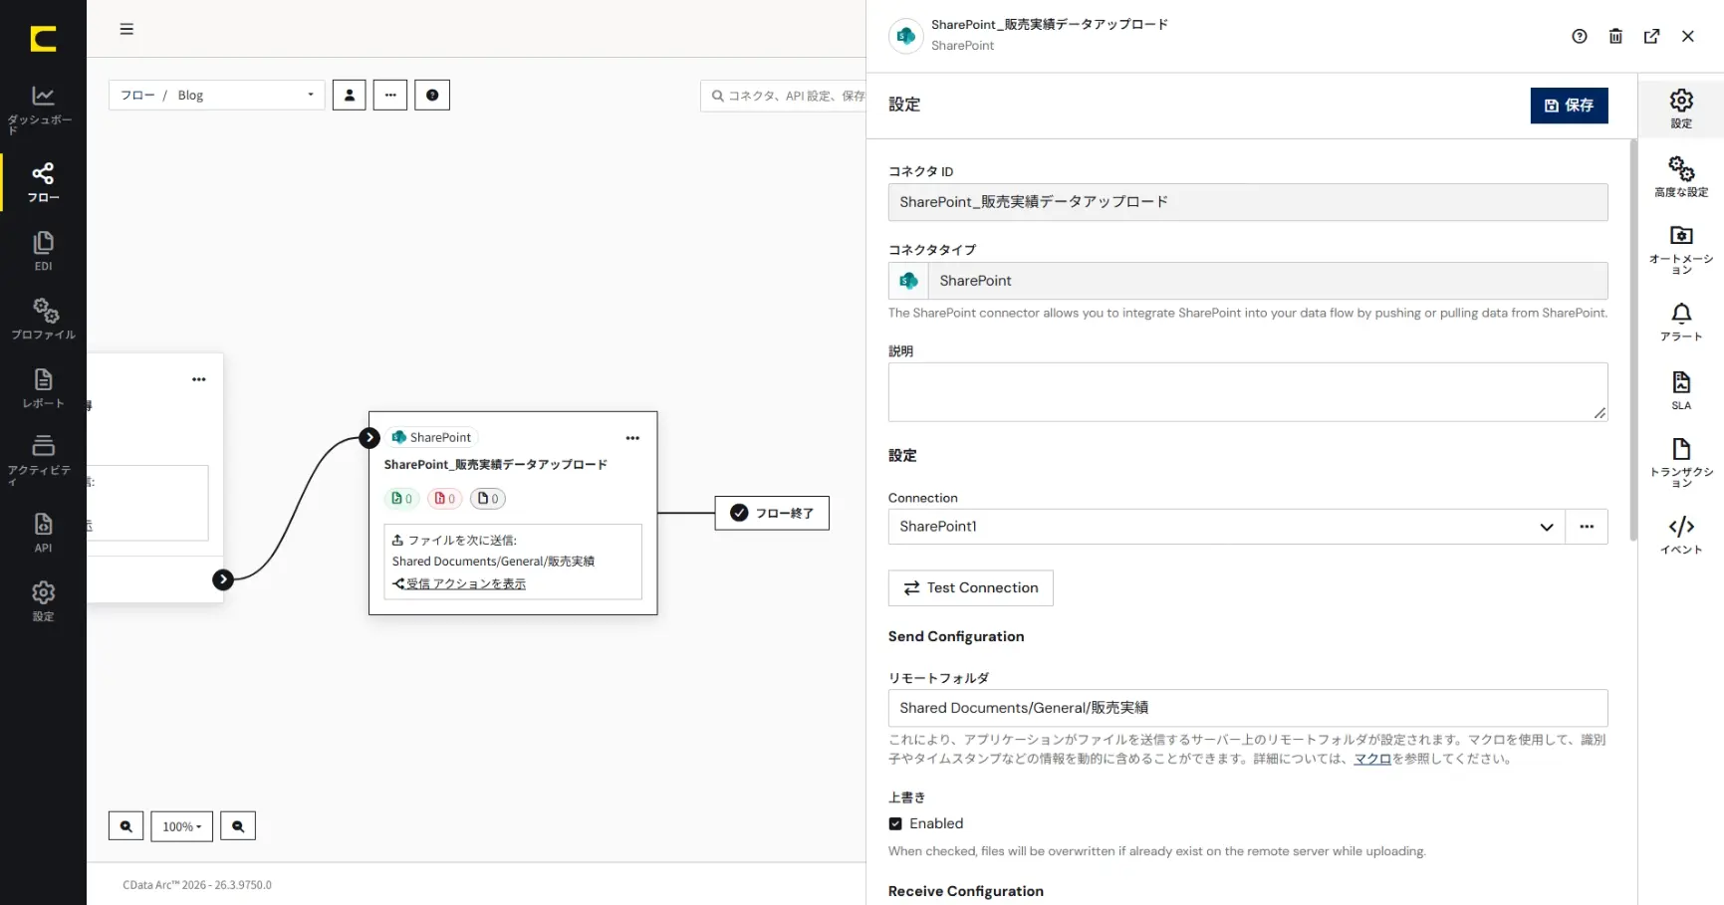The width and height of the screenshot is (1724, 905).
Task: Click the left connector output arrow
Action: pos(223,579)
